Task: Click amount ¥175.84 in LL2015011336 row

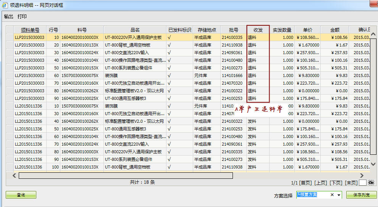Action: click(x=339, y=129)
